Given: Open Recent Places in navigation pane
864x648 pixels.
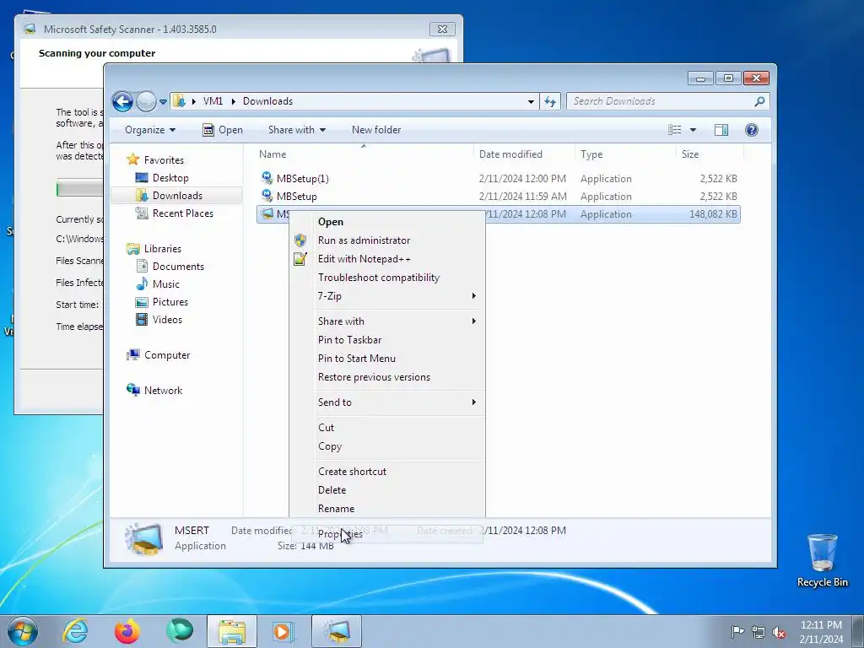Looking at the screenshot, I should 182,213.
